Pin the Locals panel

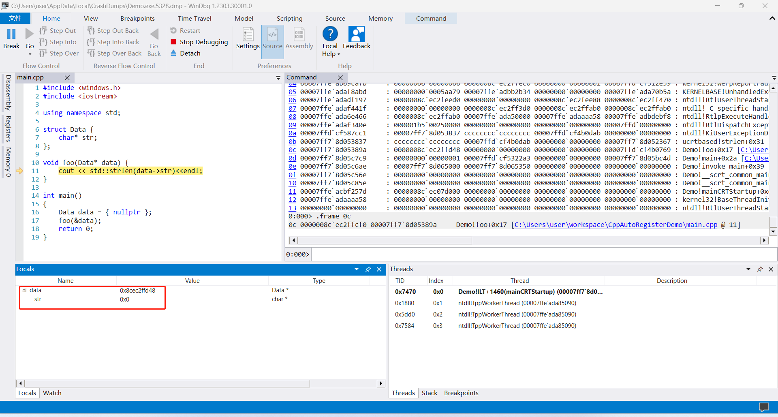368,269
